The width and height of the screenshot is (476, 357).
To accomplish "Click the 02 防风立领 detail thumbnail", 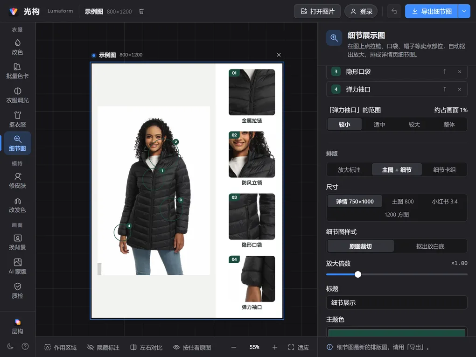I will click(x=252, y=154).
